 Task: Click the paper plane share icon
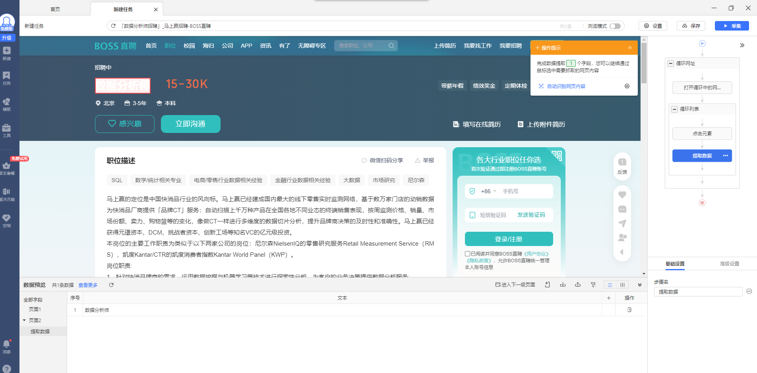pos(622,223)
